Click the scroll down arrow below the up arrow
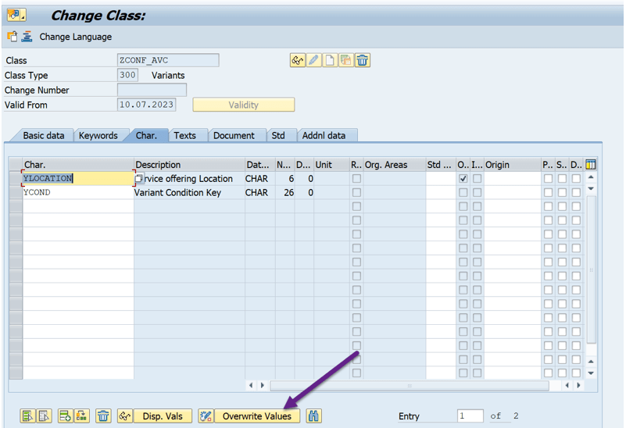Image resolution: width=626 pixels, height=428 pixels. pyautogui.click(x=591, y=188)
